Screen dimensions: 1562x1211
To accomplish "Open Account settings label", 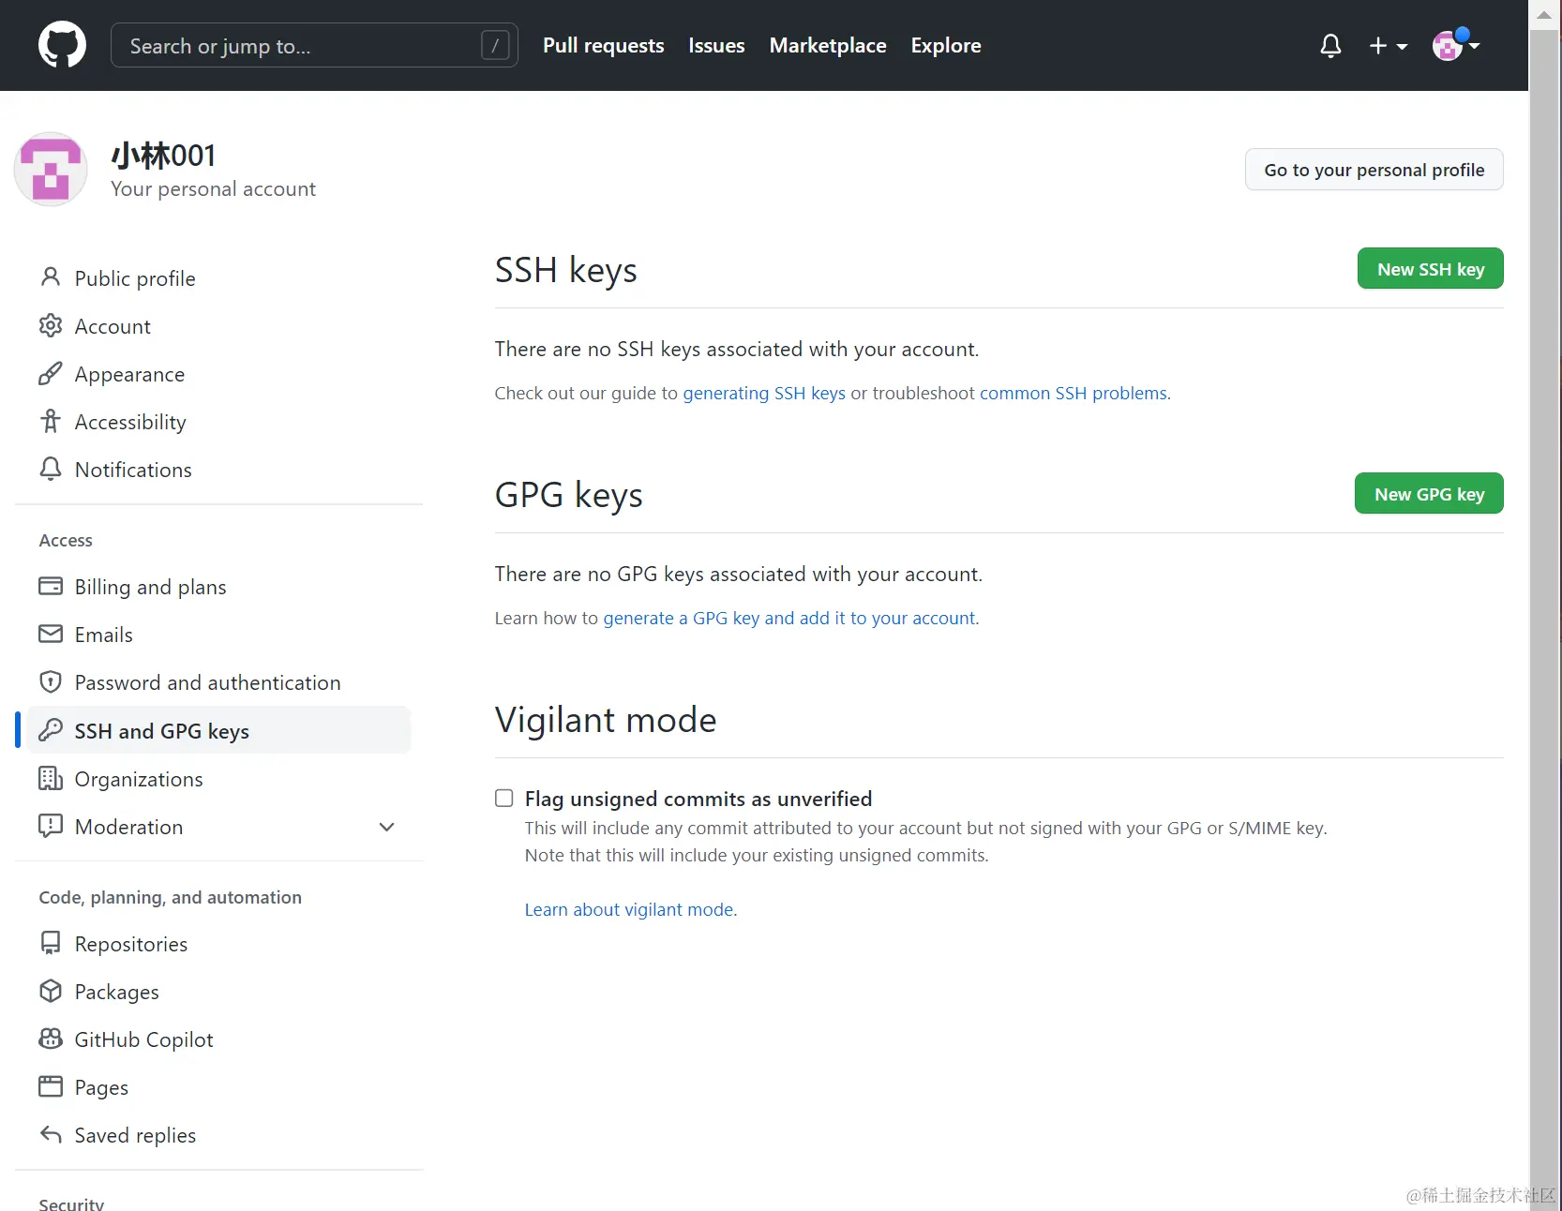I will pos(113,326).
